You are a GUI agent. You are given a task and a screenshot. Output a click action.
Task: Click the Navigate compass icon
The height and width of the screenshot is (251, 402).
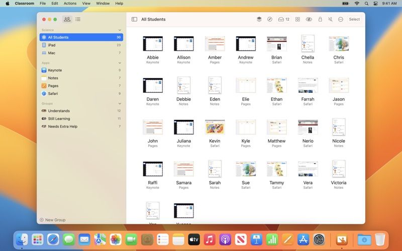point(270,19)
